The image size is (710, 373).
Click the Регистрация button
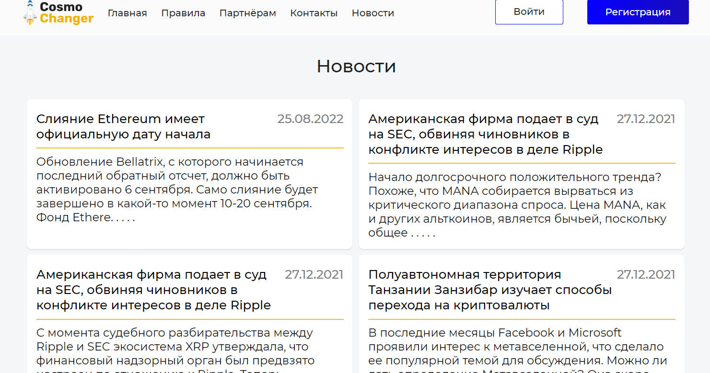[638, 12]
